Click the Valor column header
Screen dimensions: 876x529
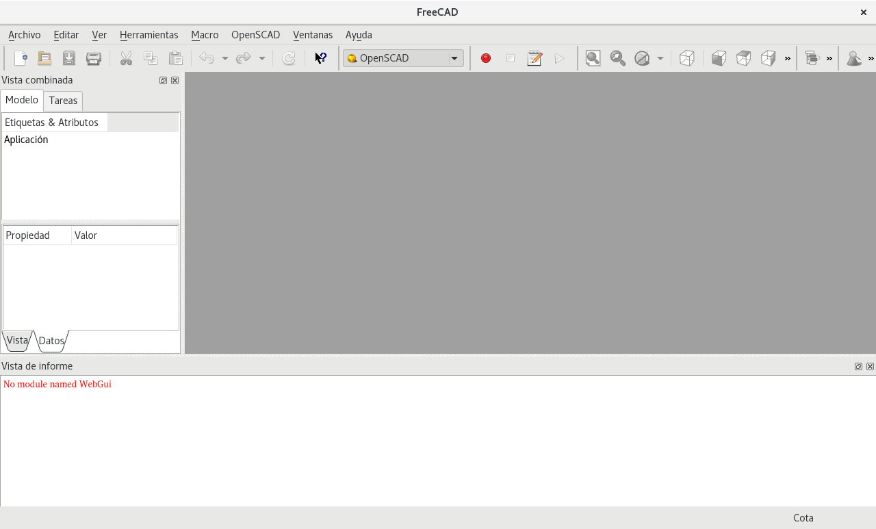click(x=124, y=235)
